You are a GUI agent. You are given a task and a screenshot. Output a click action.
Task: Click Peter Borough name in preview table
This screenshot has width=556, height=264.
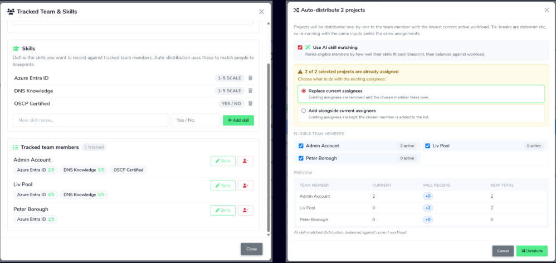(314, 220)
